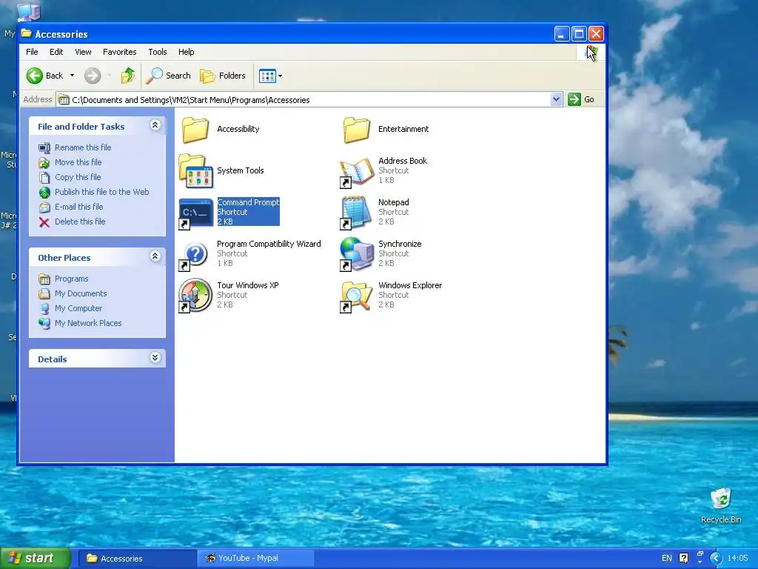Open the Tools menu
Screen dimensions: 758x569
point(157,52)
